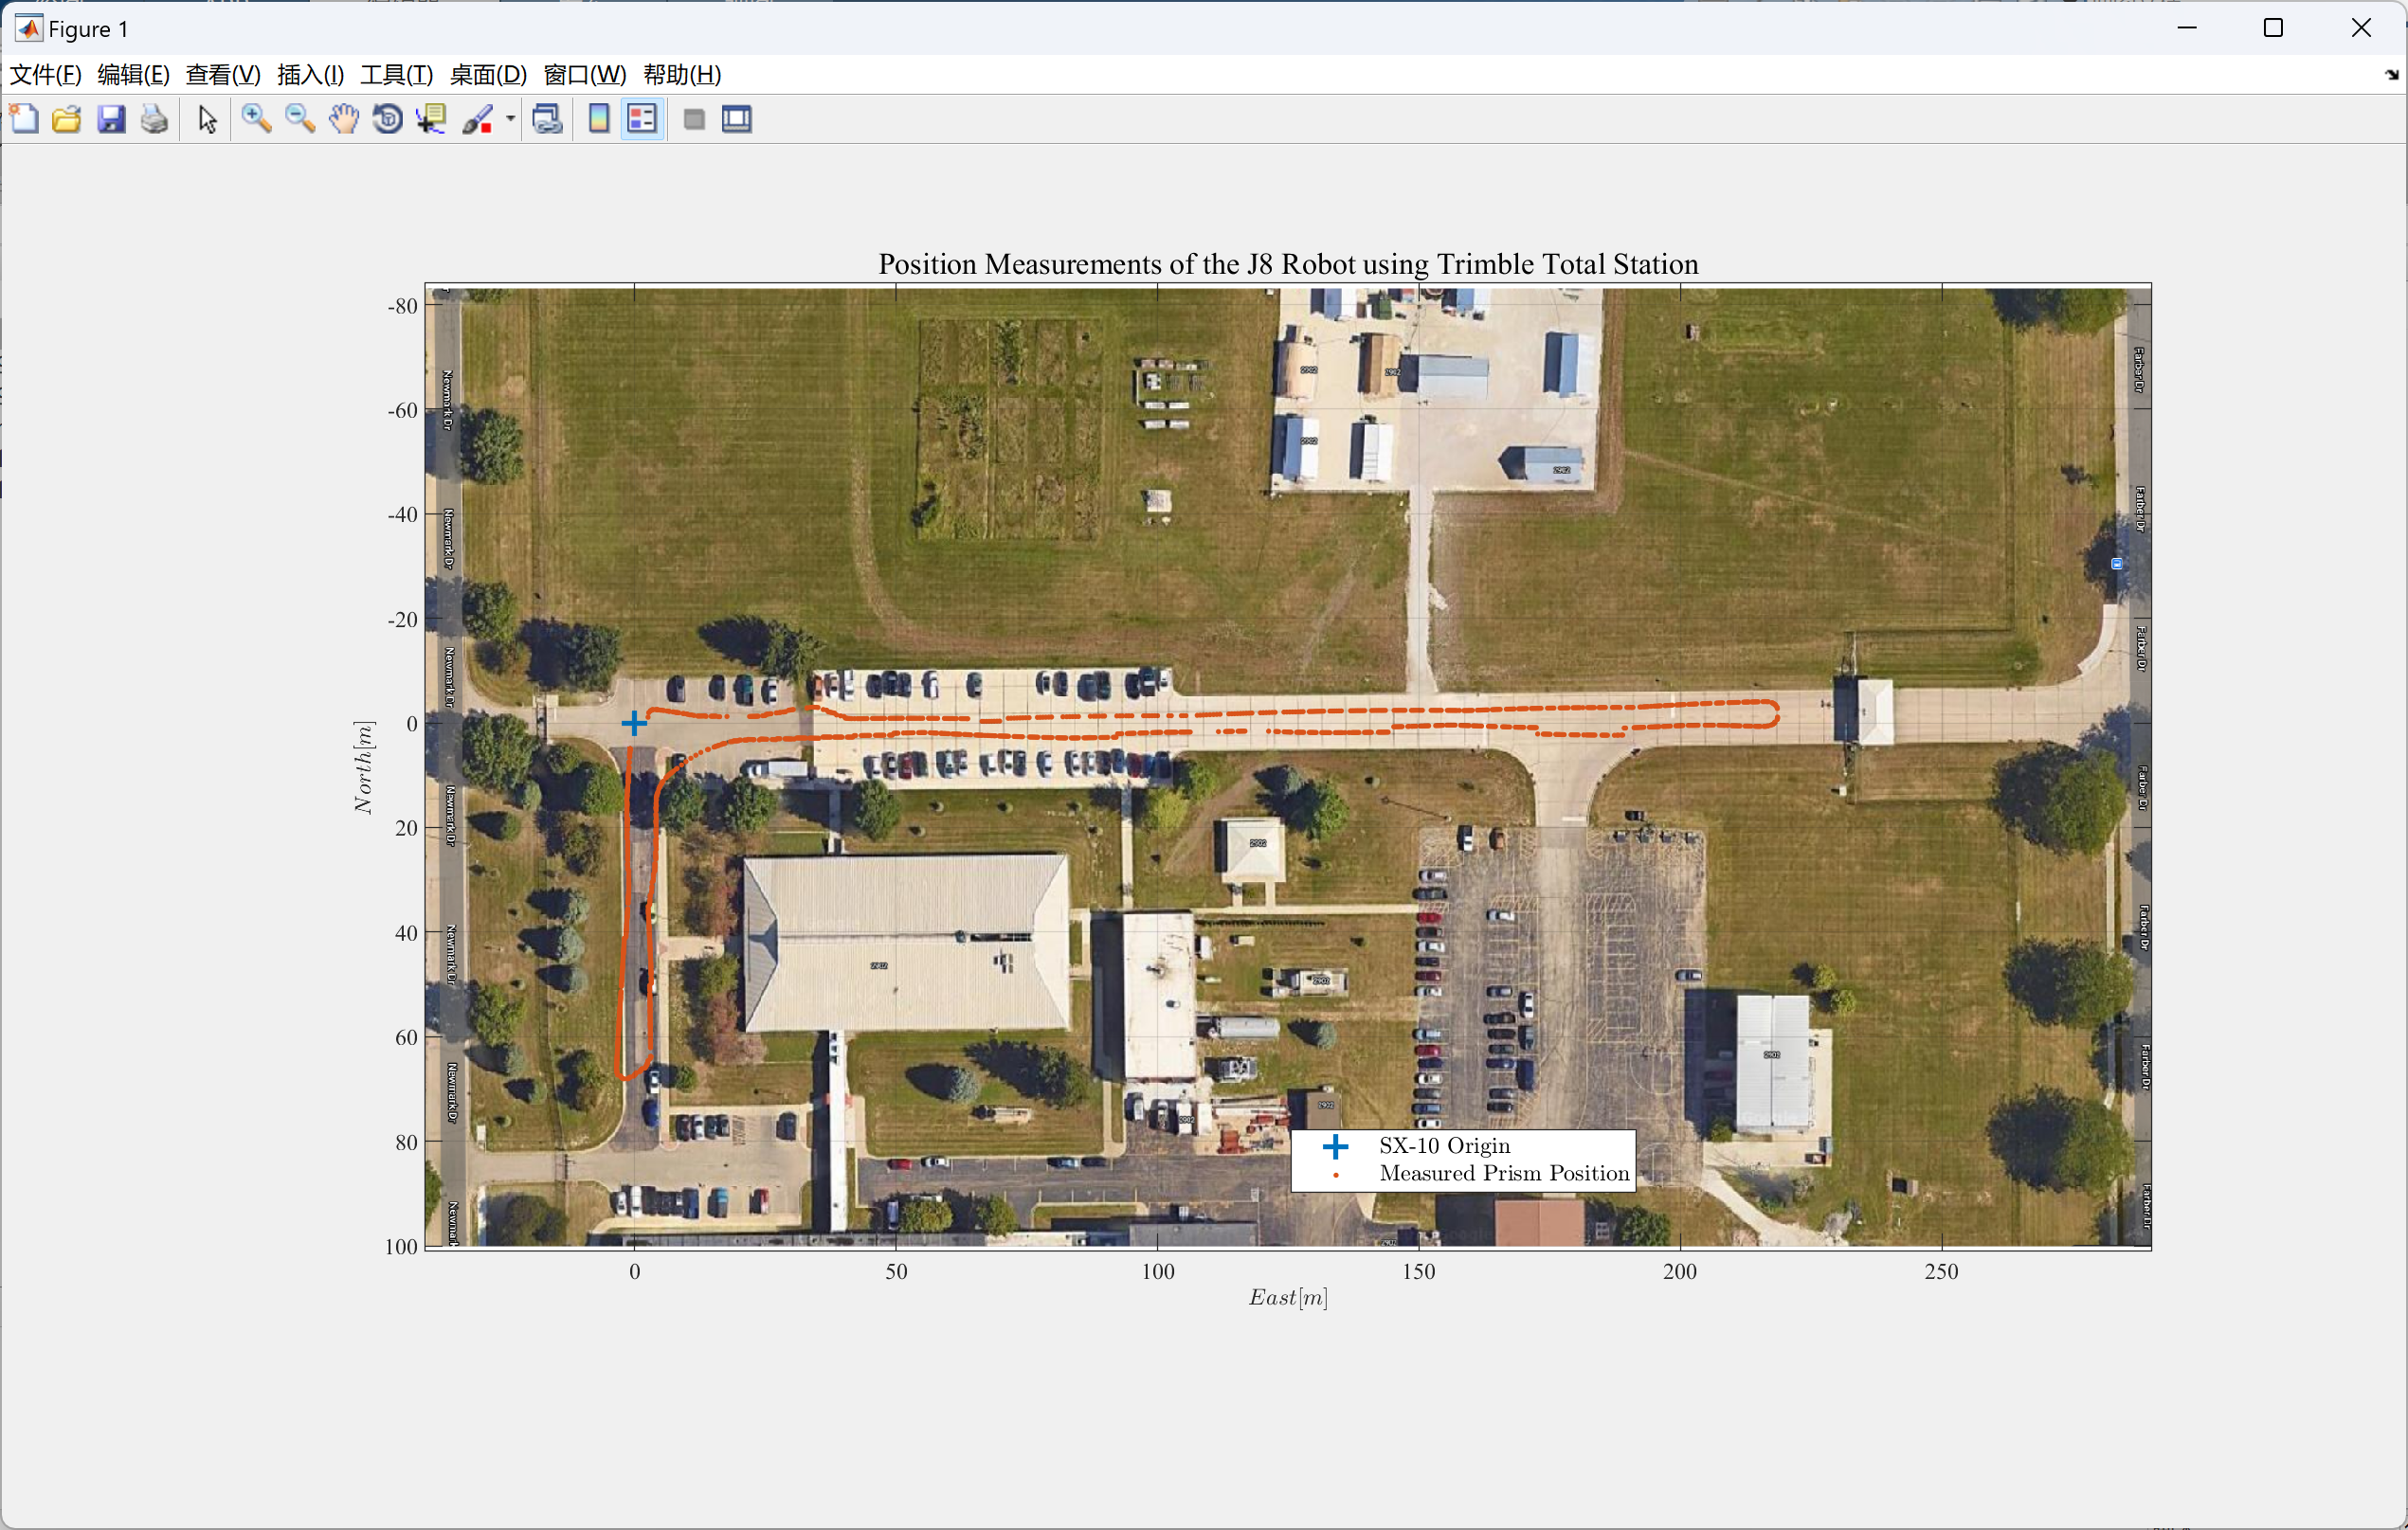Open the 工具(T) menu
2408x1530 pixels.
point(396,75)
